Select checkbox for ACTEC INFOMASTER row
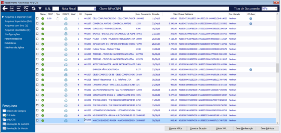Image resolution: width=281 pixels, height=133 pixels. pos(37,64)
